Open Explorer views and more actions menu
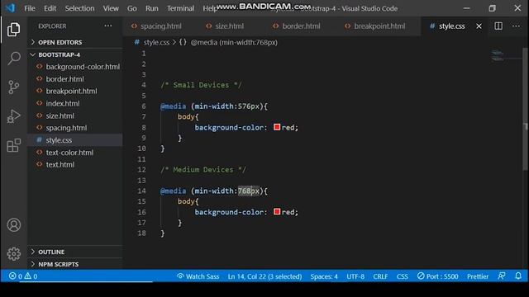 (x=108, y=26)
